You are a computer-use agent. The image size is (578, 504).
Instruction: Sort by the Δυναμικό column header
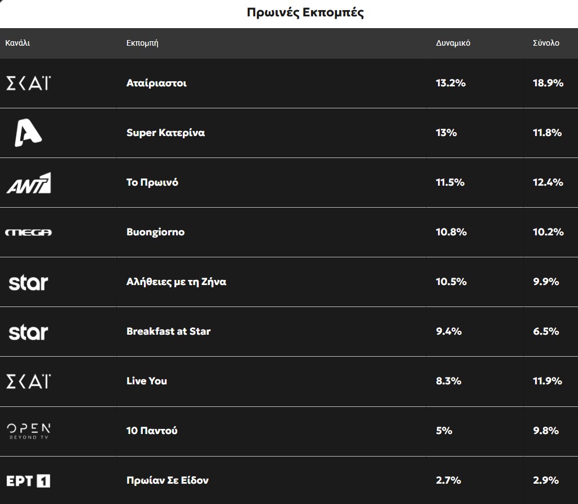tap(453, 43)
